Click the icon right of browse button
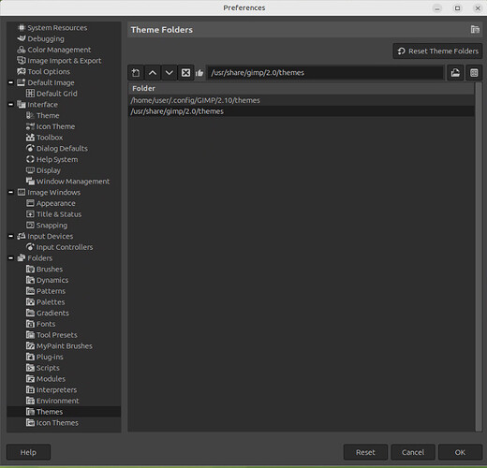 [x=474, y=73]
